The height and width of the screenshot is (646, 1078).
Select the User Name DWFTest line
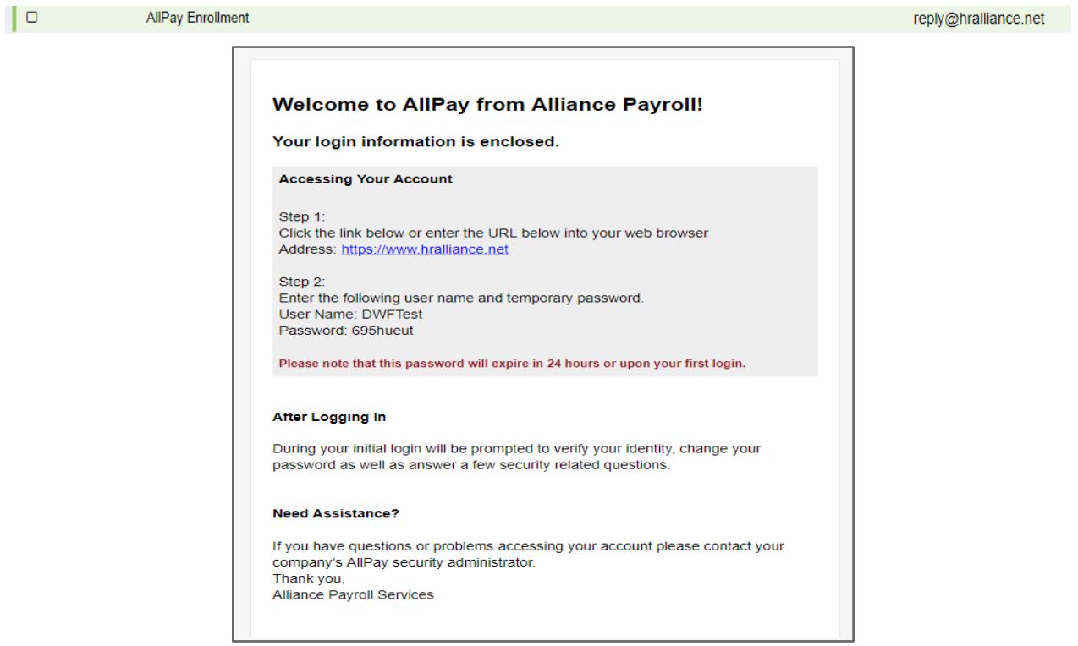click(350, 315)
